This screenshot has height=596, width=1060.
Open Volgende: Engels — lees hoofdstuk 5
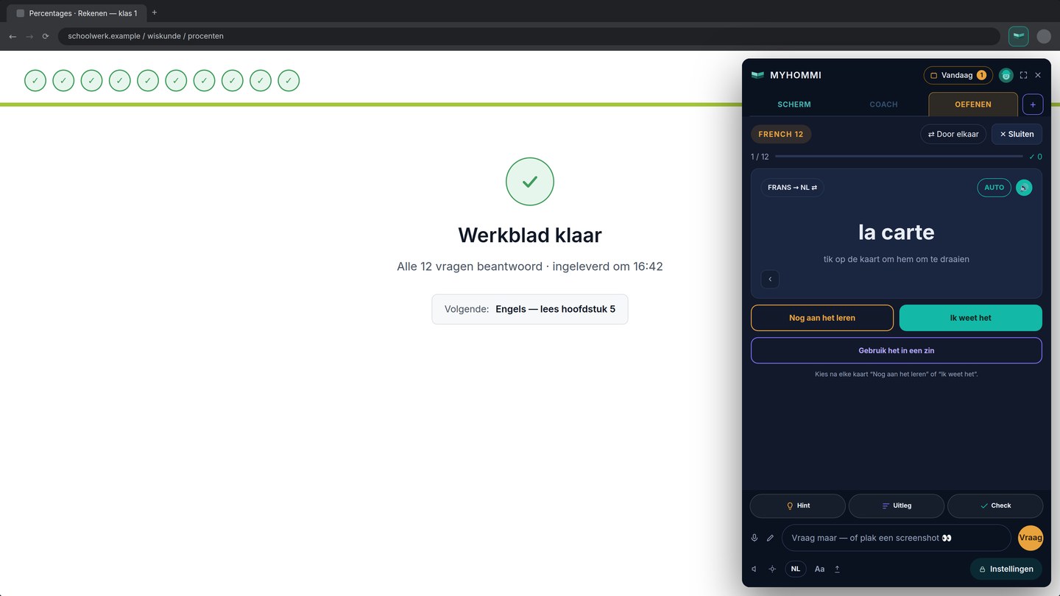click(x=530, y=309)
